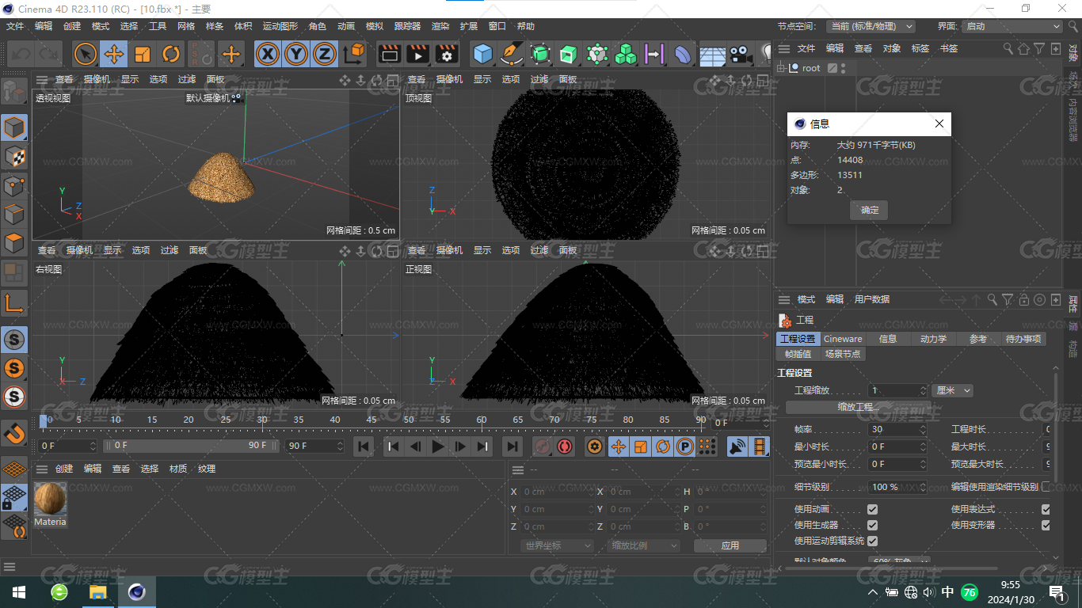Click 确定 in the 信息 dialog
Viewport: 1082px width, 608px height.
[x=870, y=210]
